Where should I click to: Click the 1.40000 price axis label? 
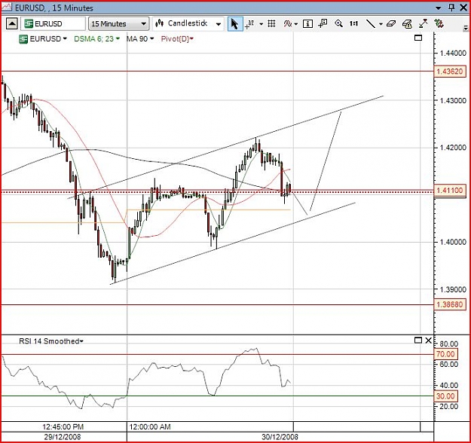(453, 242)
